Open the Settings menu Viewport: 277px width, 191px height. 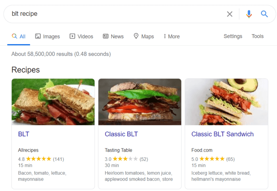coord(233,36)
